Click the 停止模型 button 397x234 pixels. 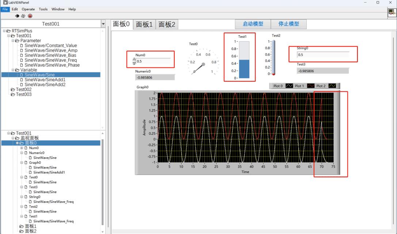(x=289, y=24)
